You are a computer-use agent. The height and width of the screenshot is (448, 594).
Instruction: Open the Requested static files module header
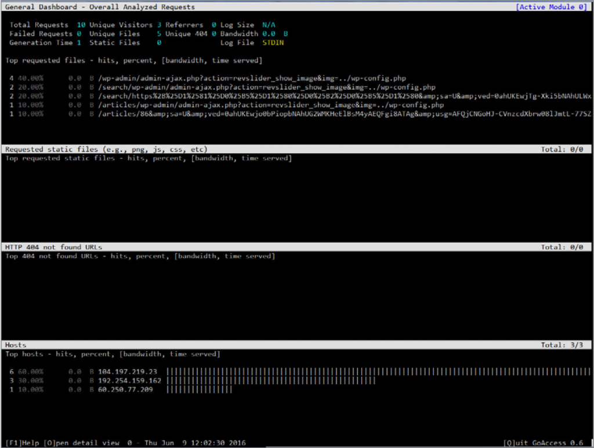pyautogui.click(x=297, y=150)
